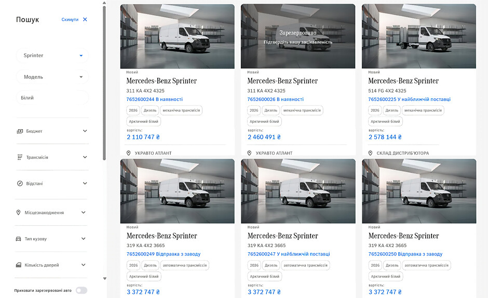Click price 2 460 491 ₴
488x298 pixels.
click(264, 137)
